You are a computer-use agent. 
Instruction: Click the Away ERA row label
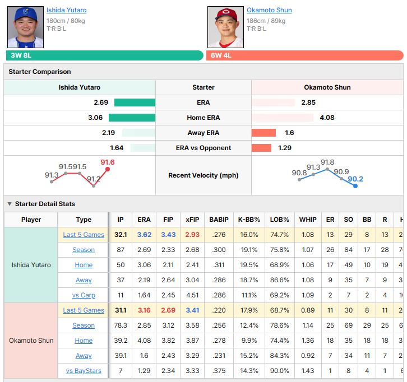[x=203, y=133]
